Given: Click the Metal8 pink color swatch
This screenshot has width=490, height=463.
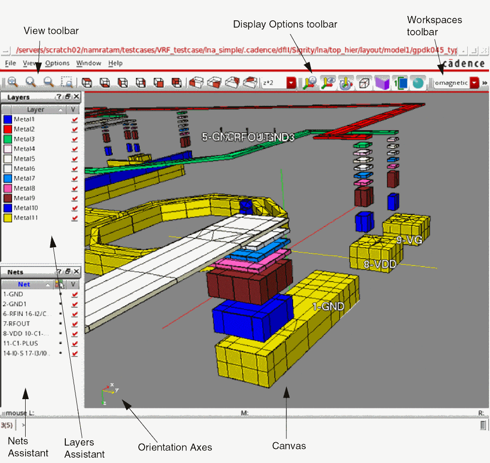Looking at the screenshot, I should (8, 188).
